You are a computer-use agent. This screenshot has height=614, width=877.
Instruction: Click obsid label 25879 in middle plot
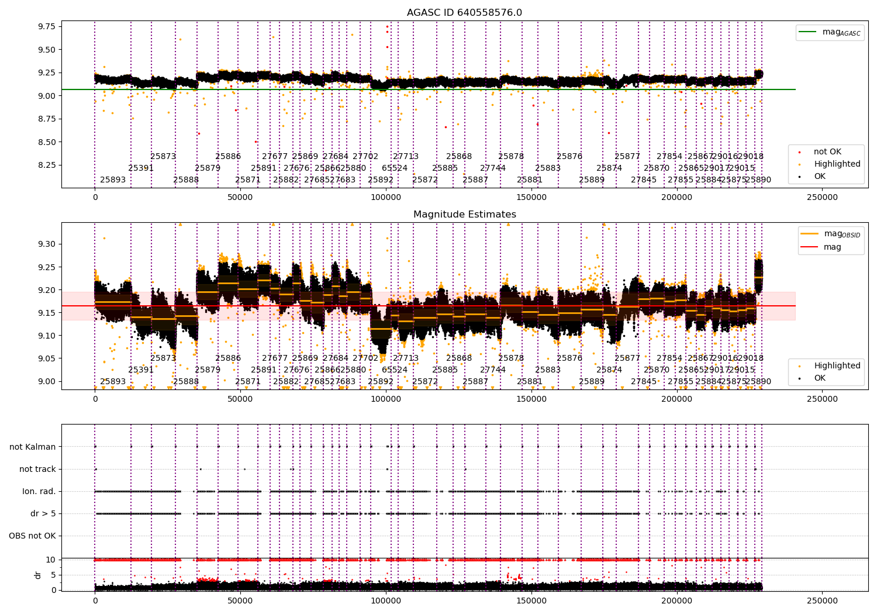[x=208, y=370]
